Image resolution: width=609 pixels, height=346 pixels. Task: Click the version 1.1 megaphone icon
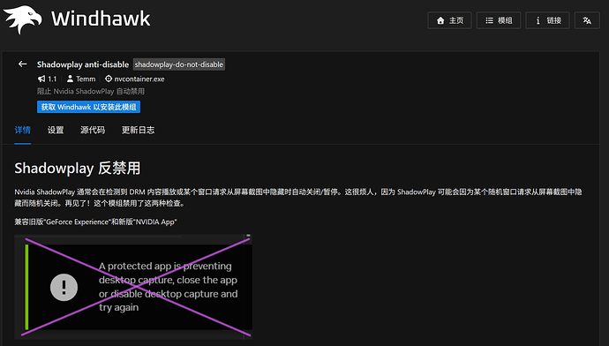41,79
